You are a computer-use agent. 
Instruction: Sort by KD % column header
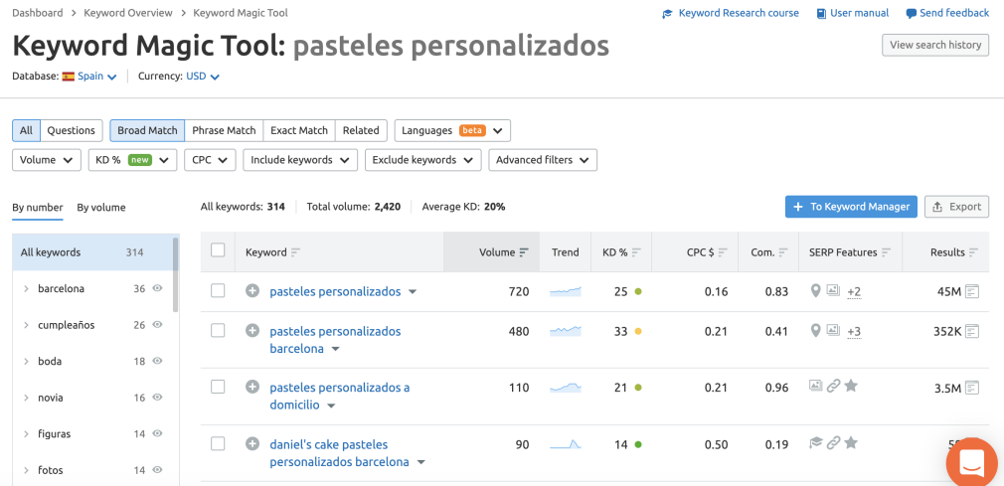coord(620,252)
